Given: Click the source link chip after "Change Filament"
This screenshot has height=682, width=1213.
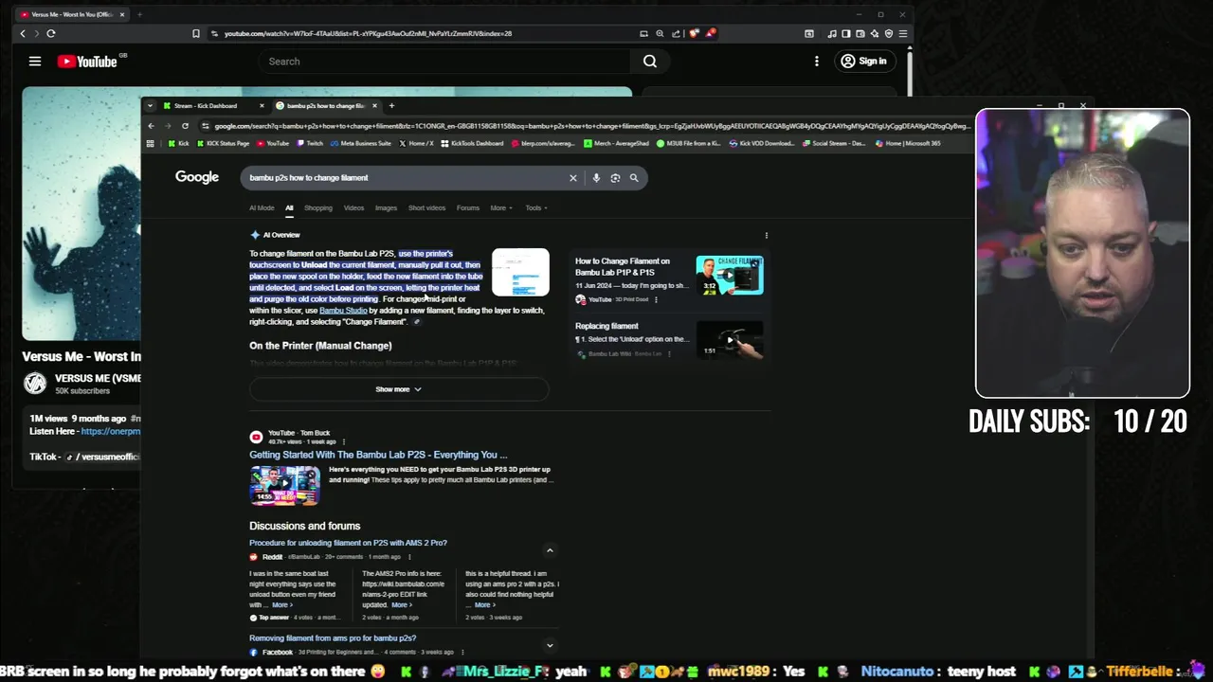Looking at the screenshot, I should click(x=416, y=322).
